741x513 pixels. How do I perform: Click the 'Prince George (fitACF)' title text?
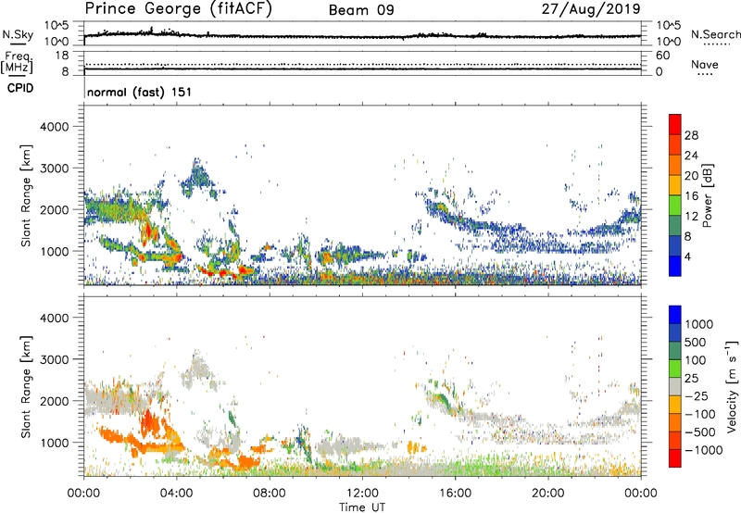pyautogui.click(x=179, y=9)
